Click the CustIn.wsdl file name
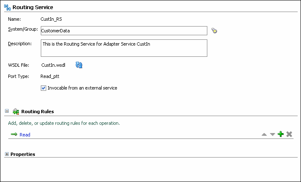Viewport: 301px width, 182px height. tap(53, 65)
